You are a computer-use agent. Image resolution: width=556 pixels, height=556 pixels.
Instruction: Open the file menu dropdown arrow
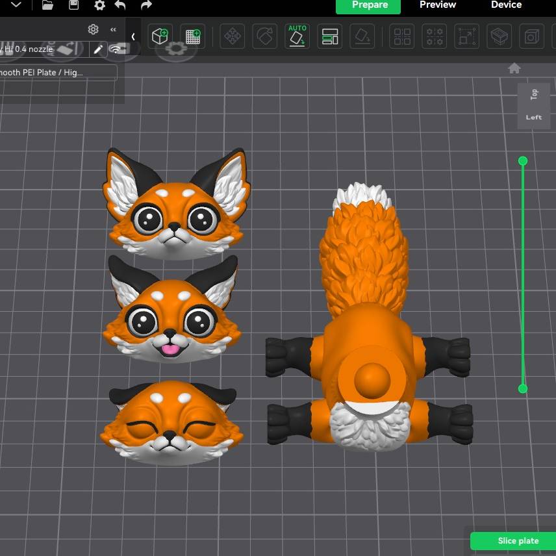click(16, 5)
